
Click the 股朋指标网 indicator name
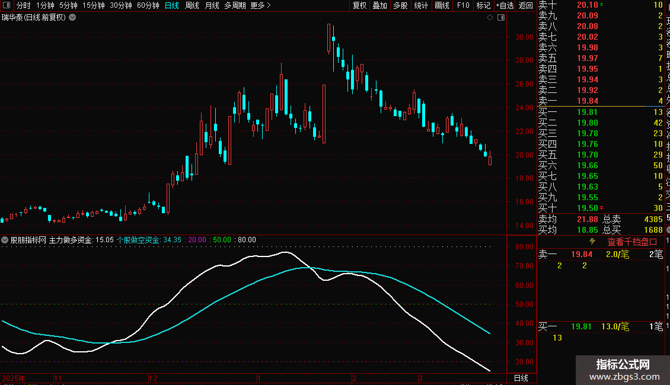[x=28, y=240]
